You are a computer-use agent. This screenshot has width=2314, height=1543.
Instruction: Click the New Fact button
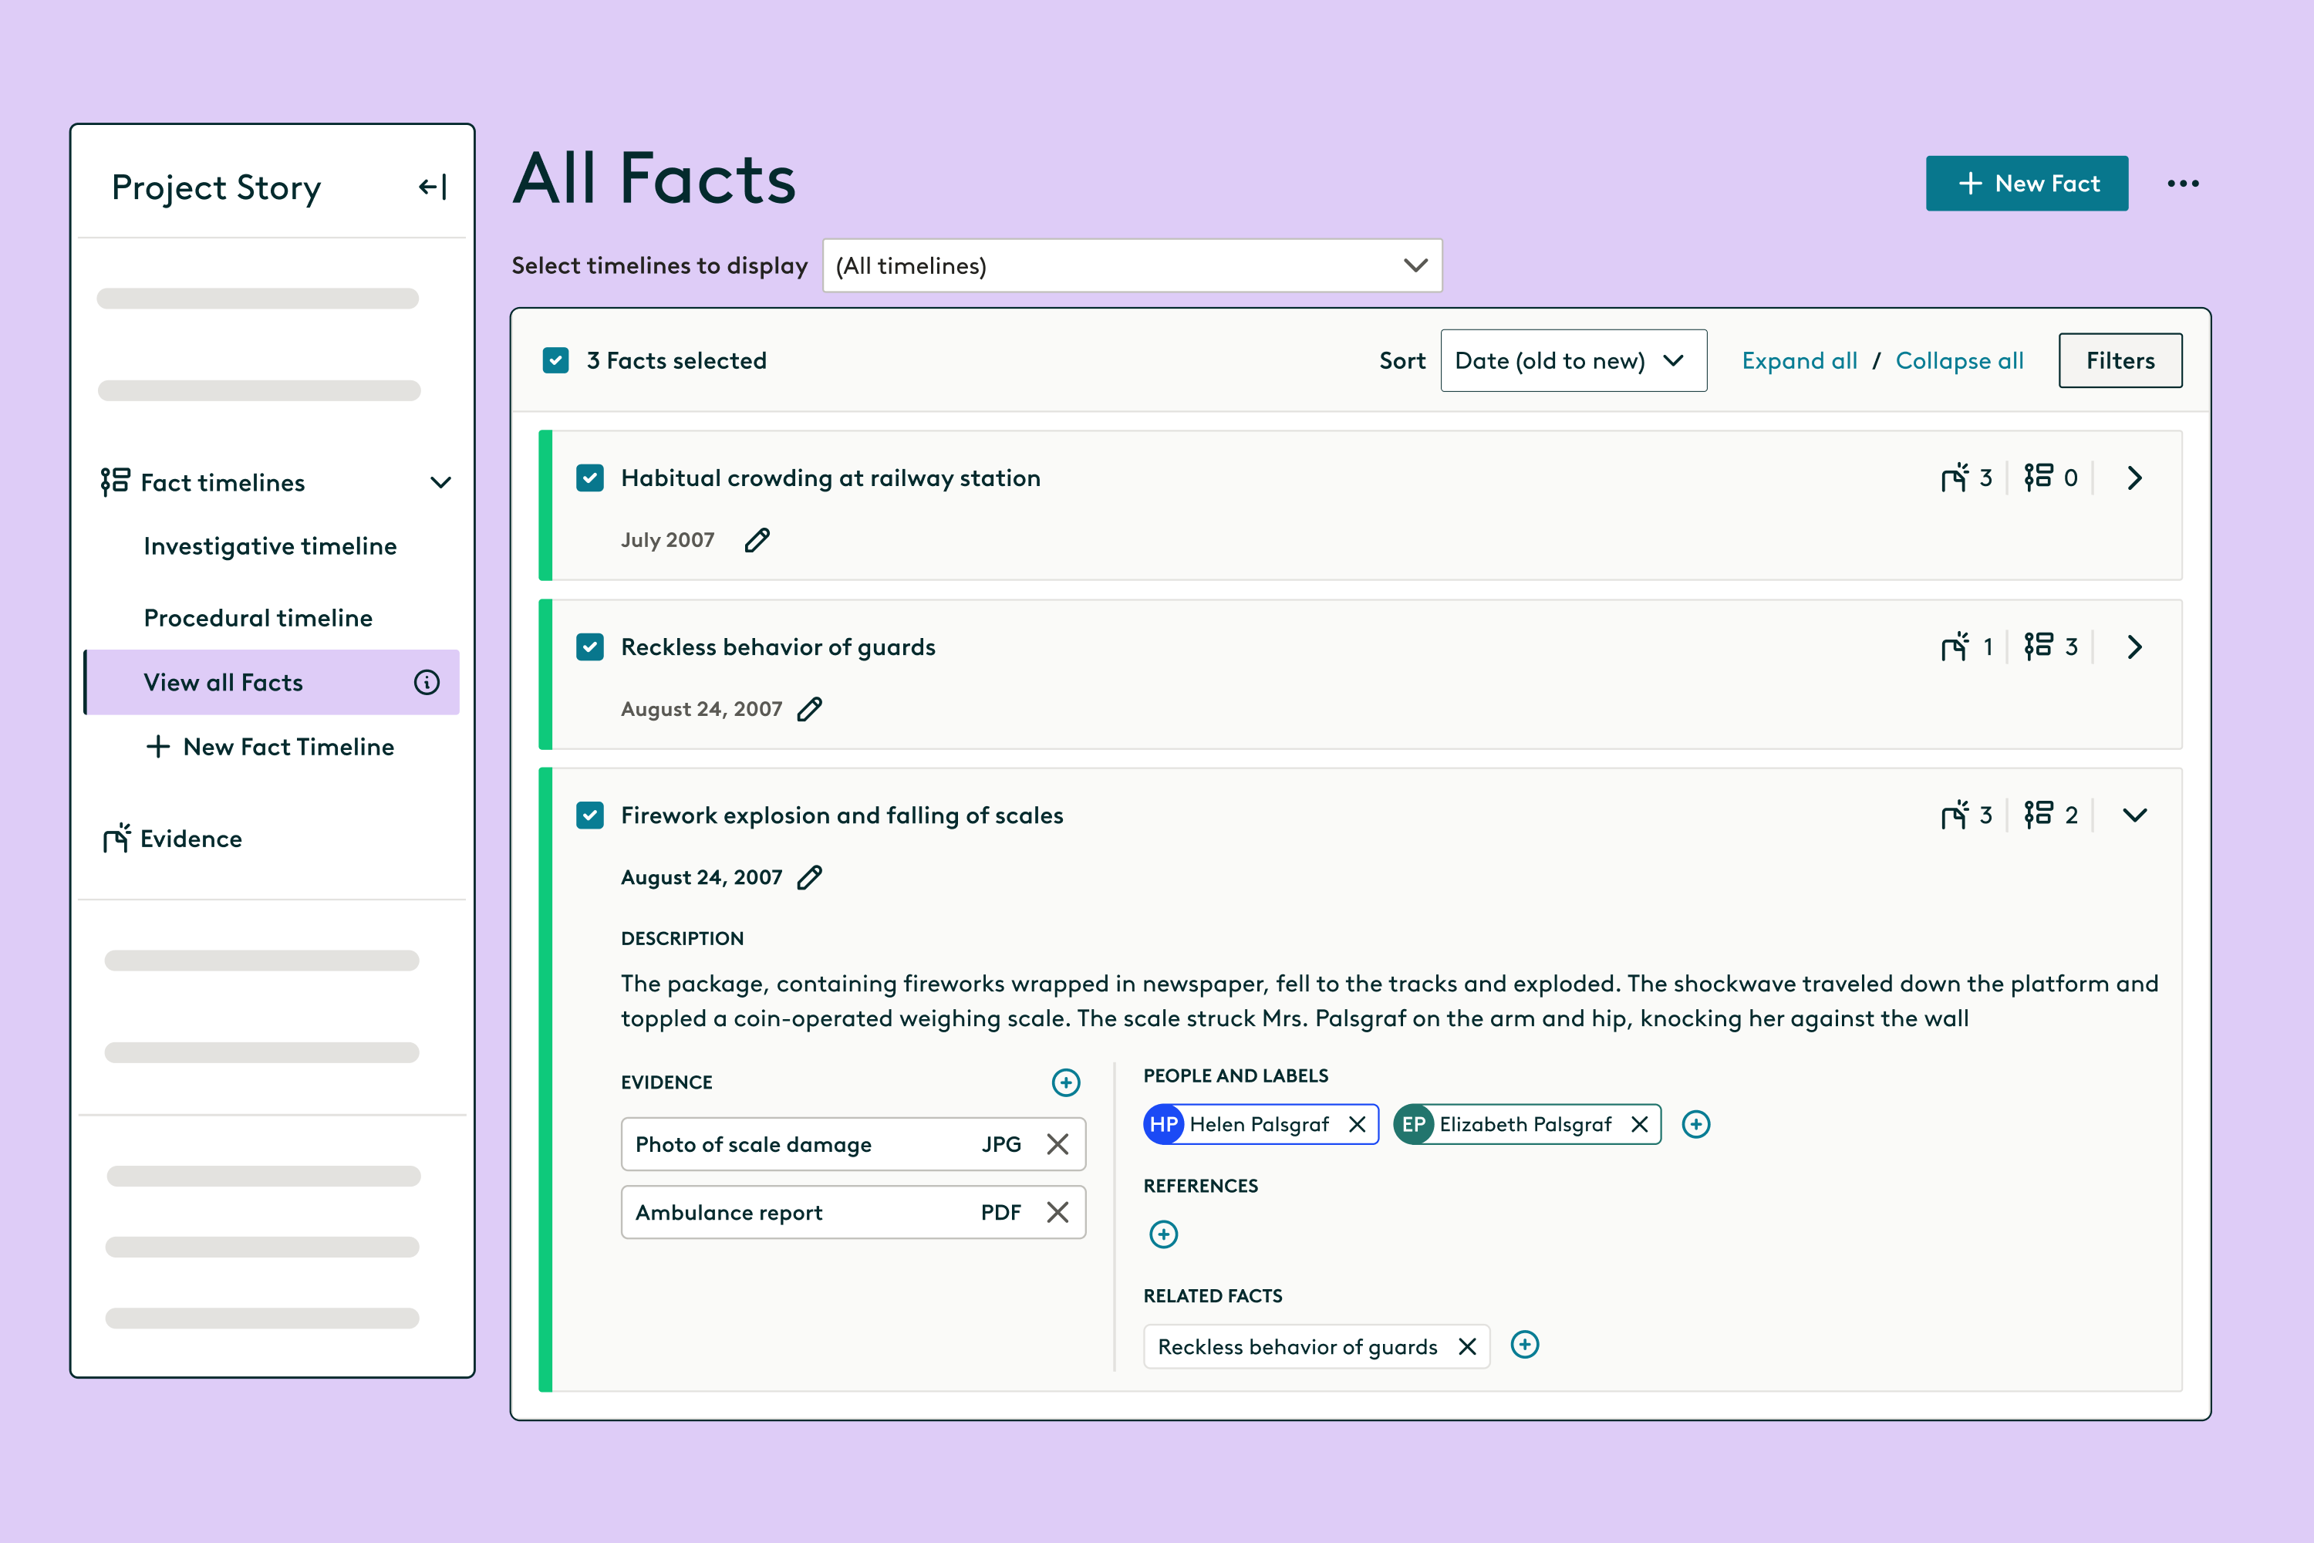tap(2027, 183)
